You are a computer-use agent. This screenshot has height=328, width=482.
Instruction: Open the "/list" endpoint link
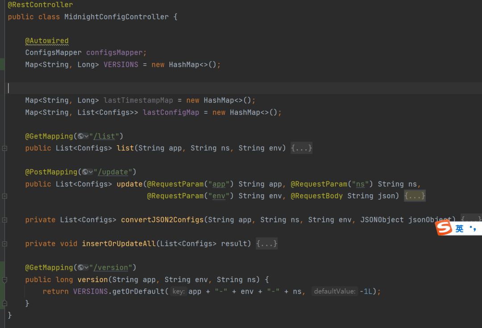point(104,136)
